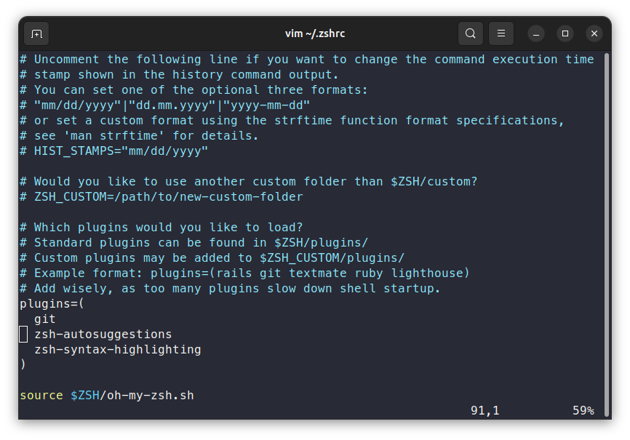Open a new terminal tab
The width and height of the screenshot is (630, 440).
point(36,33)
